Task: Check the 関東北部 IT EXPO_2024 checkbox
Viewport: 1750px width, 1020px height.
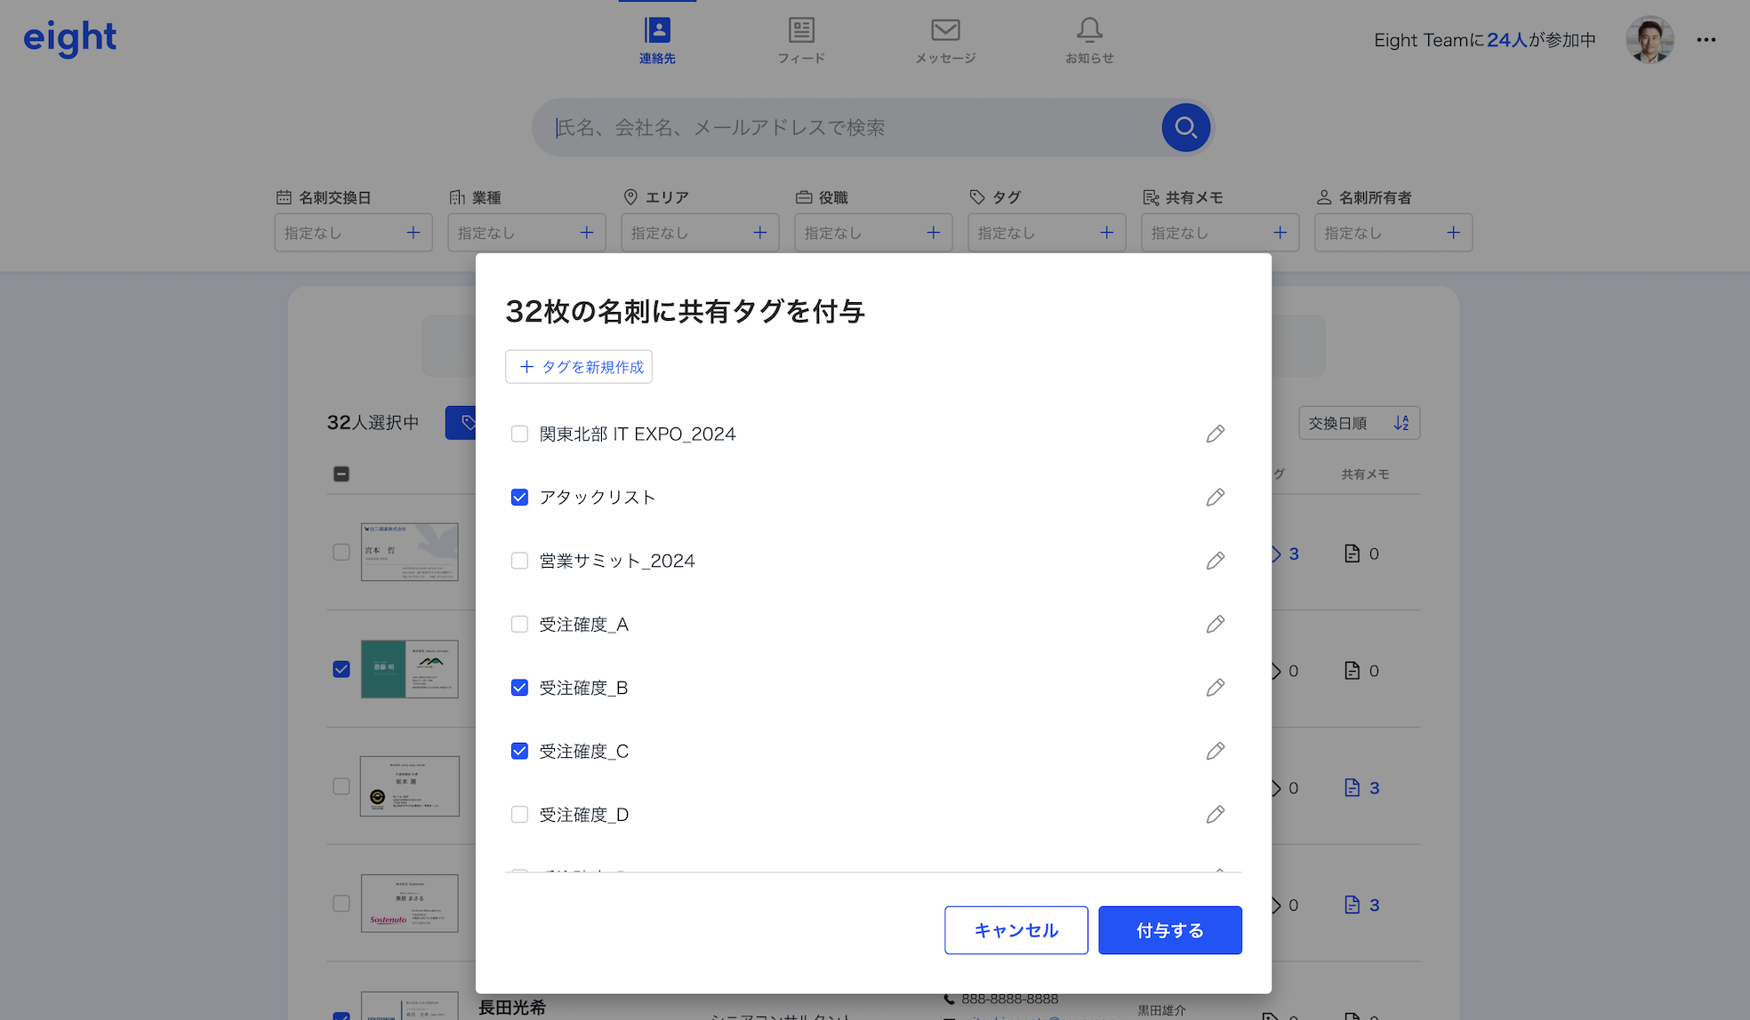Action: tap(519, 434)
